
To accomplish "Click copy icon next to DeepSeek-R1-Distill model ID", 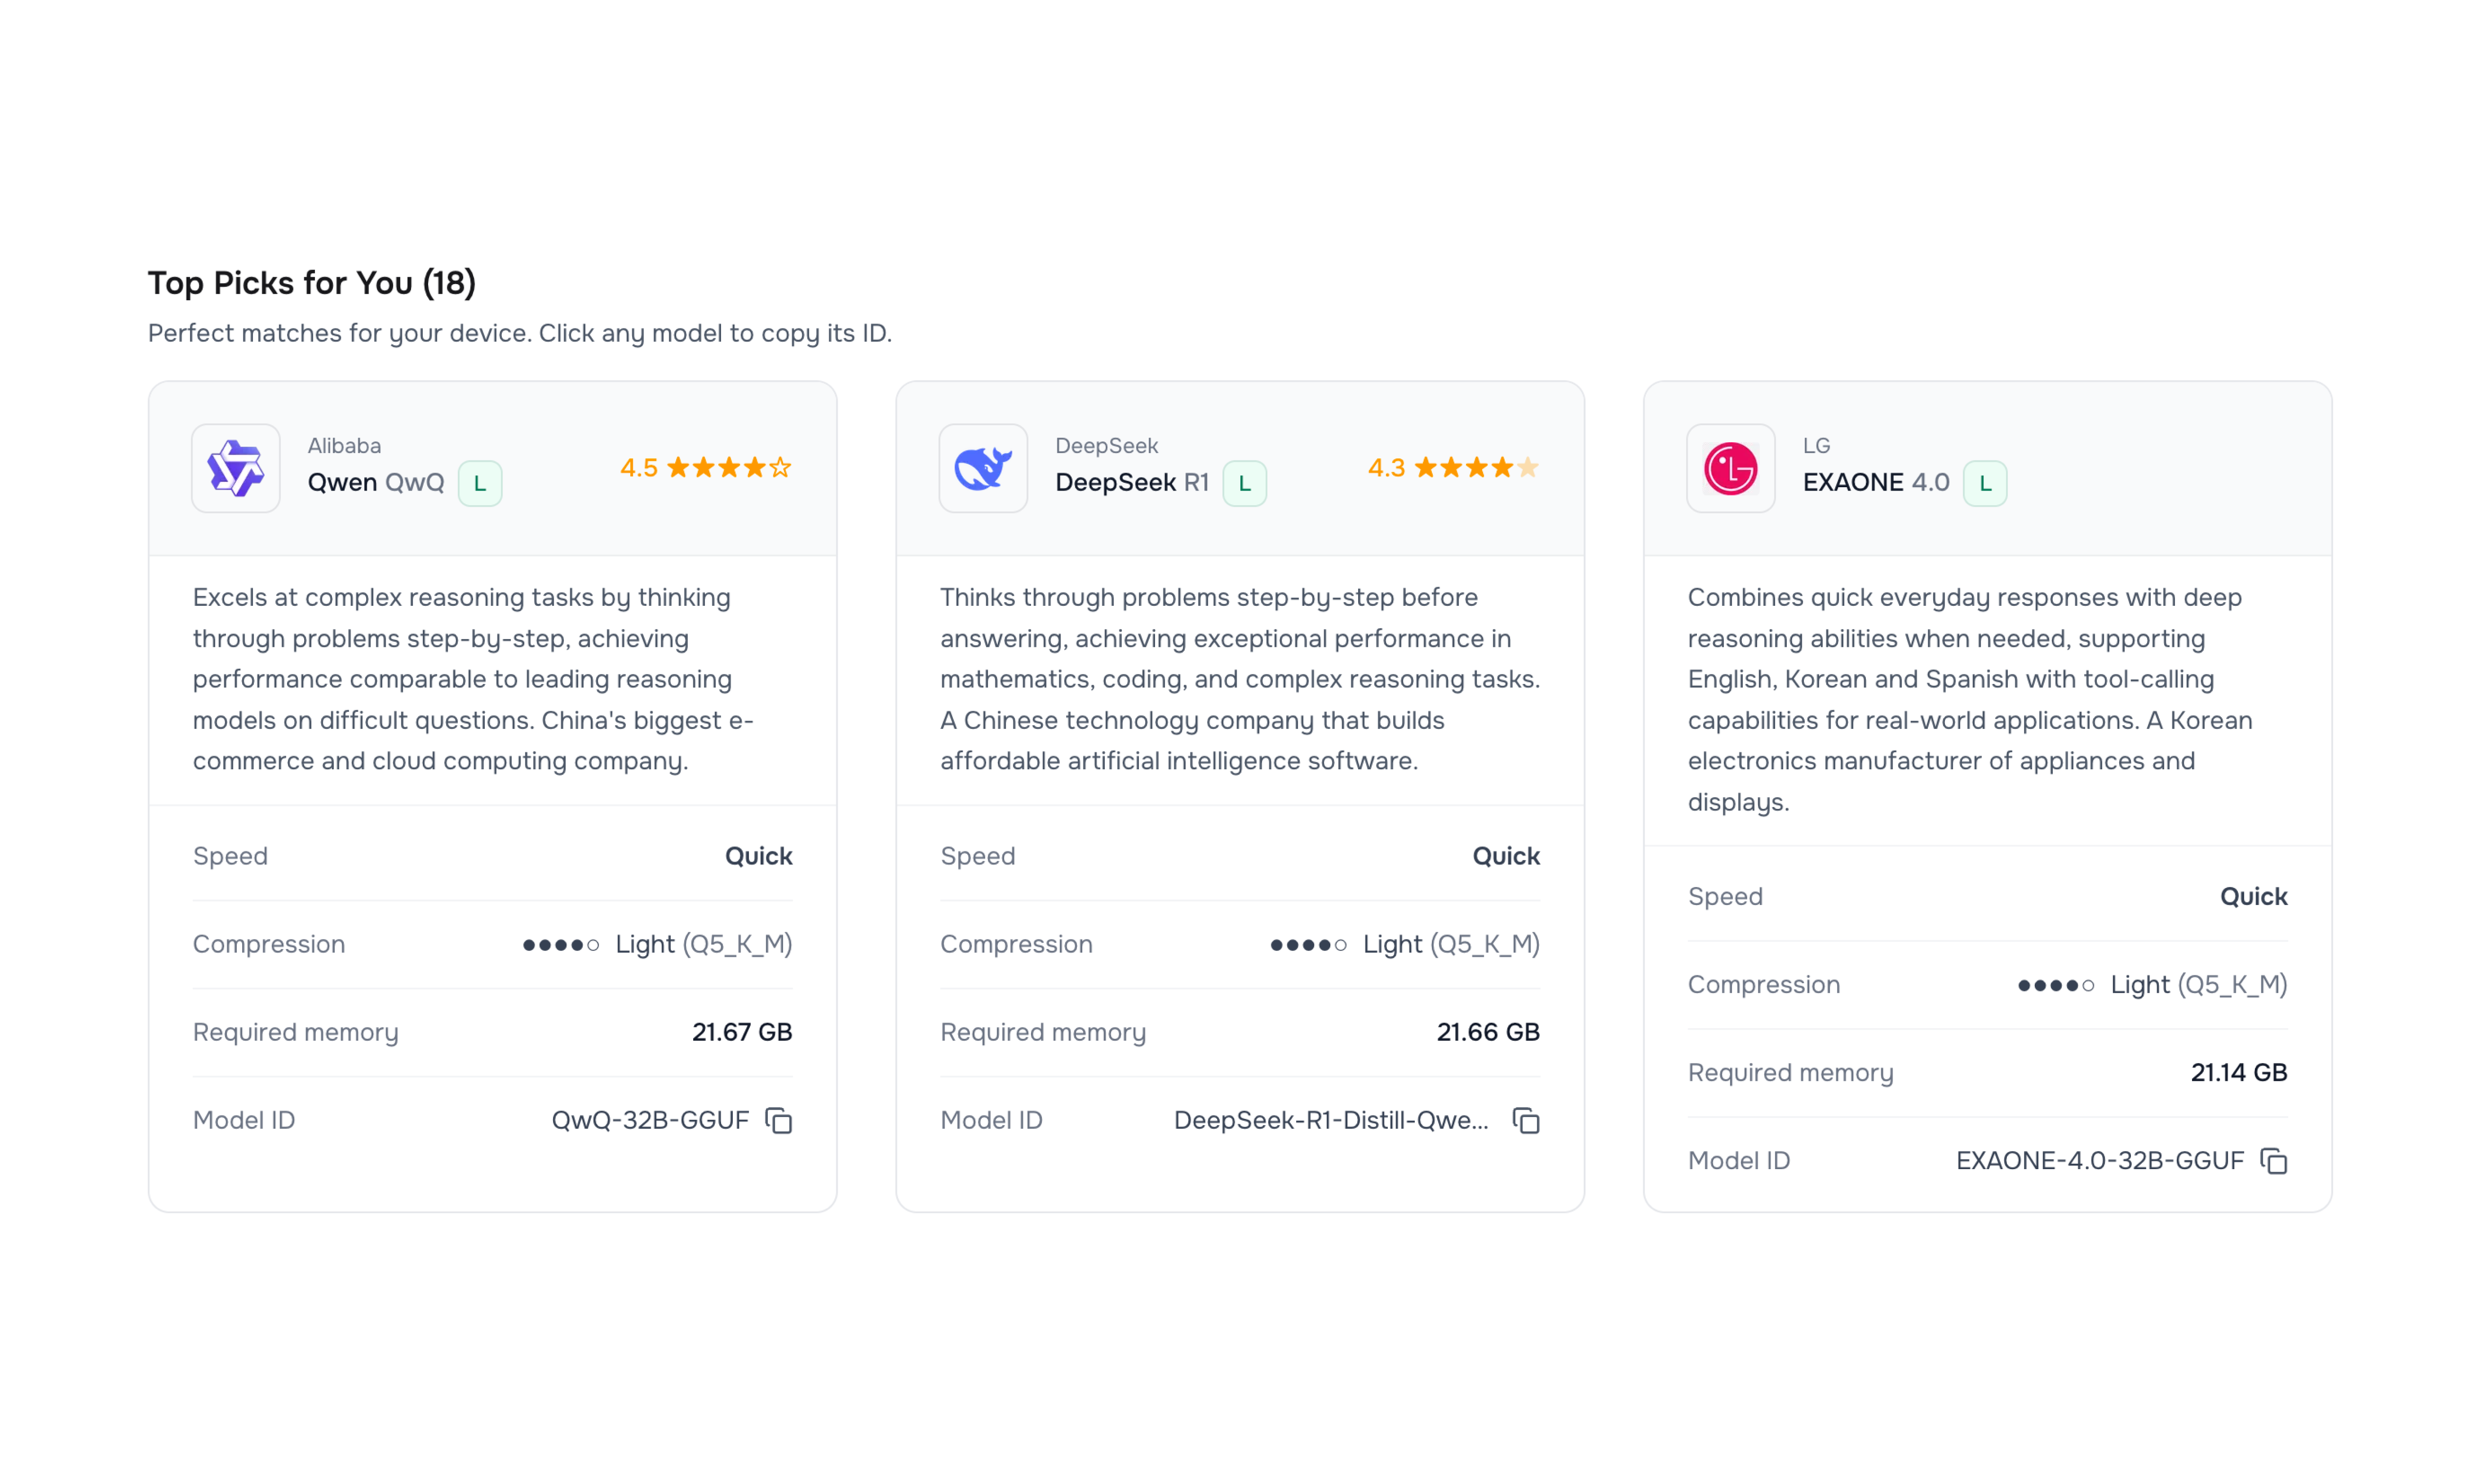I will coord(1526,1121).
